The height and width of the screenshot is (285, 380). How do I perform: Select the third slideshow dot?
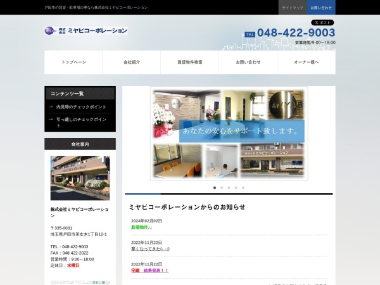pyautogui.click(x=229, y=187)
